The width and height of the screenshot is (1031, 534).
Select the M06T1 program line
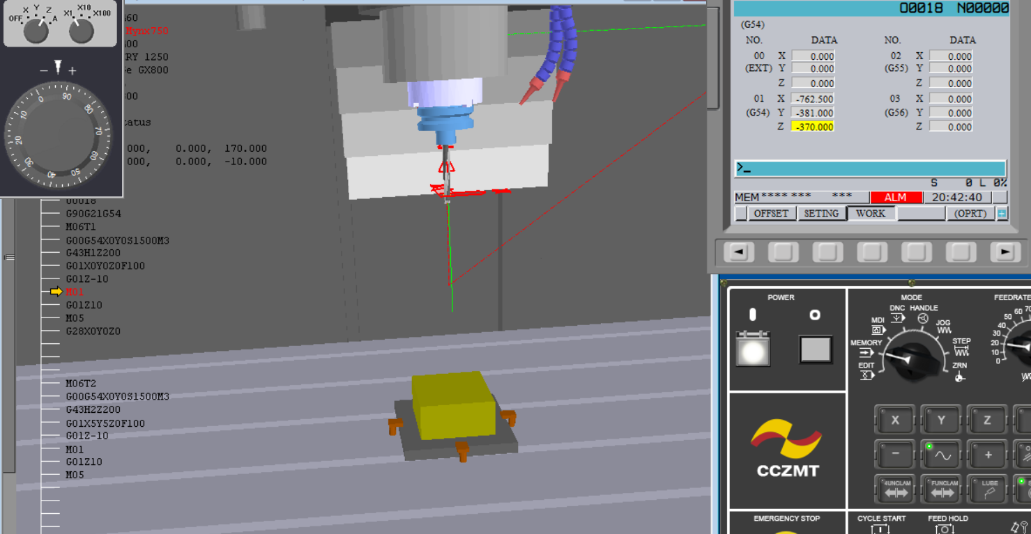coord(81,227)
